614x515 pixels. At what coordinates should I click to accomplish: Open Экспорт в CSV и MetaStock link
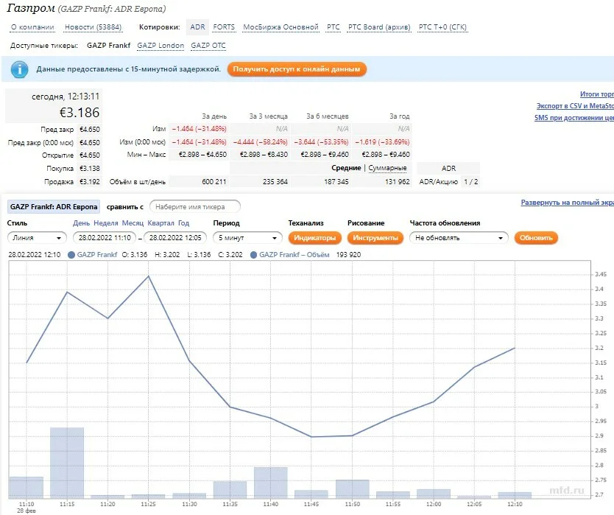pyautogui.click(x=575, y=106)
